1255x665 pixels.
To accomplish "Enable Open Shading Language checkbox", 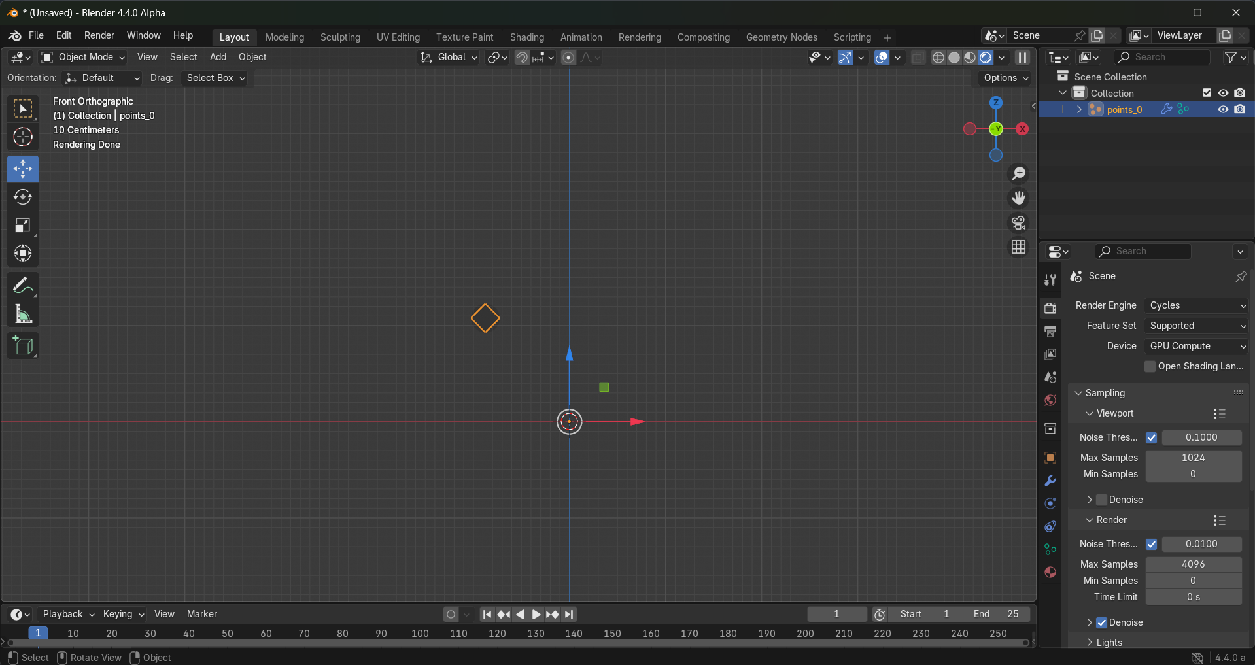I will point(1150,366).
